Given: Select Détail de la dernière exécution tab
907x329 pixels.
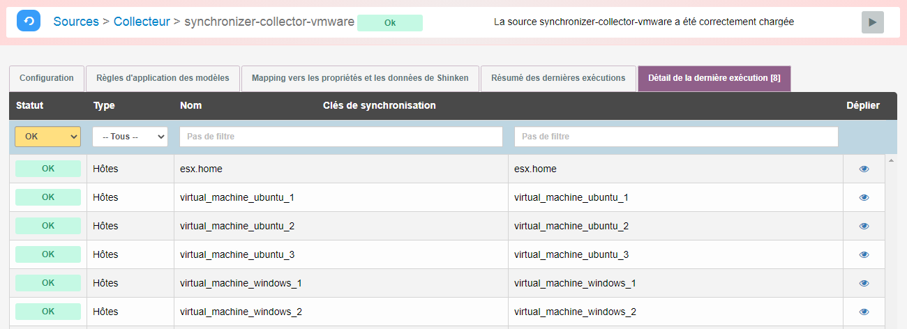Looking at the screenshot, I should click(x=714, y=78).
